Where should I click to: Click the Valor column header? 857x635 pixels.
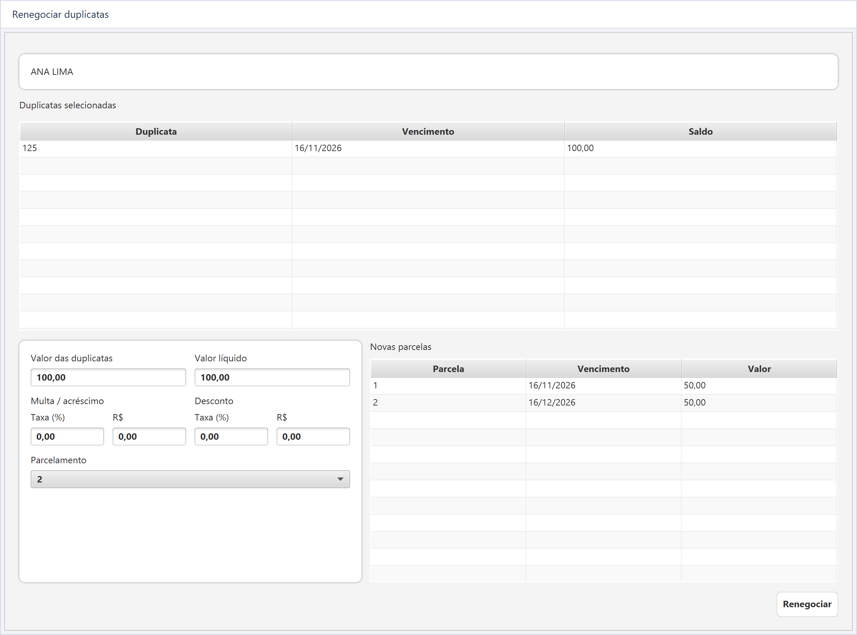759,368
